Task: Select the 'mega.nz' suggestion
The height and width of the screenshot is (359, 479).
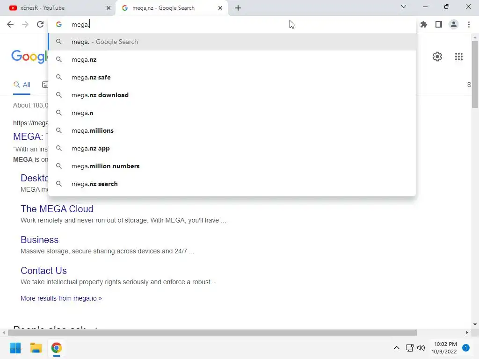Action: (x=232, y=59)
